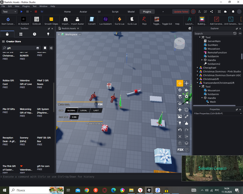Expand the ChristmasGift model
This screenshot has height=194, width=243.
click(197, 79)
